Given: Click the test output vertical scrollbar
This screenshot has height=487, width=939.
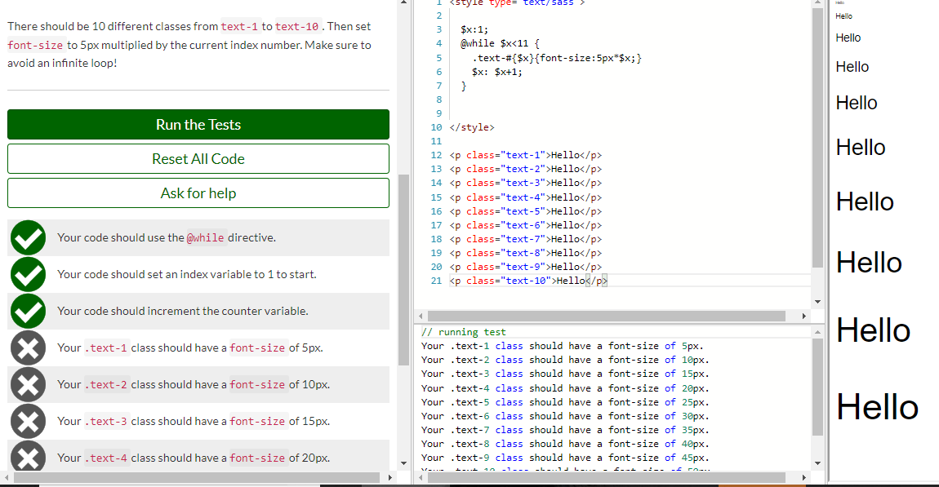Looking at the screenshot, I should coord(817,387).
